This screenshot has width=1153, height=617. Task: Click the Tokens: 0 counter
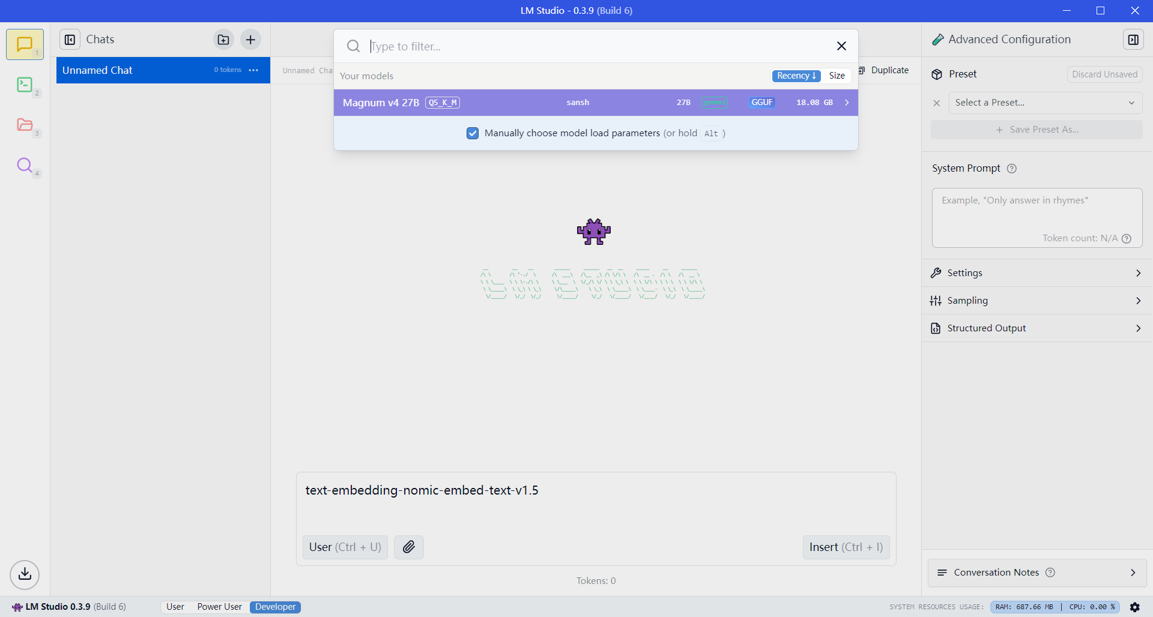coord(596,581)
